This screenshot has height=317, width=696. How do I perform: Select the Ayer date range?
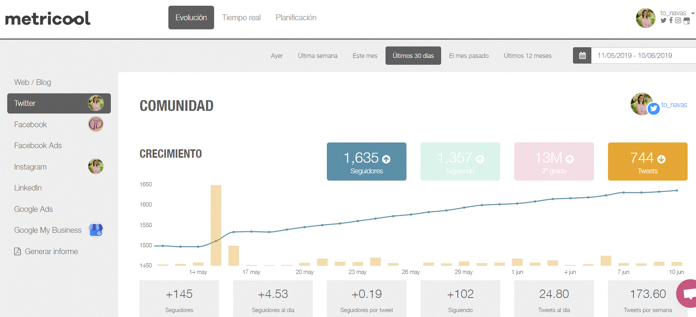click(277, 56)
